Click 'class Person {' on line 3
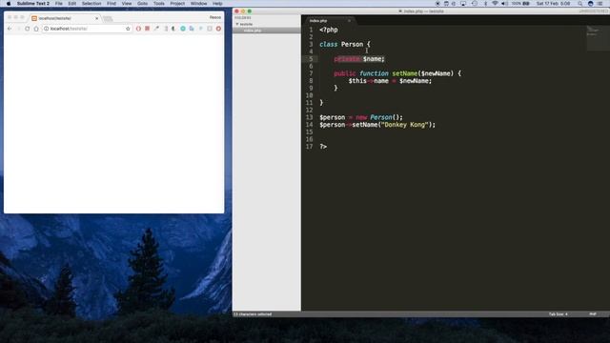This screenshot has height=343, width=610. tap(345, 45)
